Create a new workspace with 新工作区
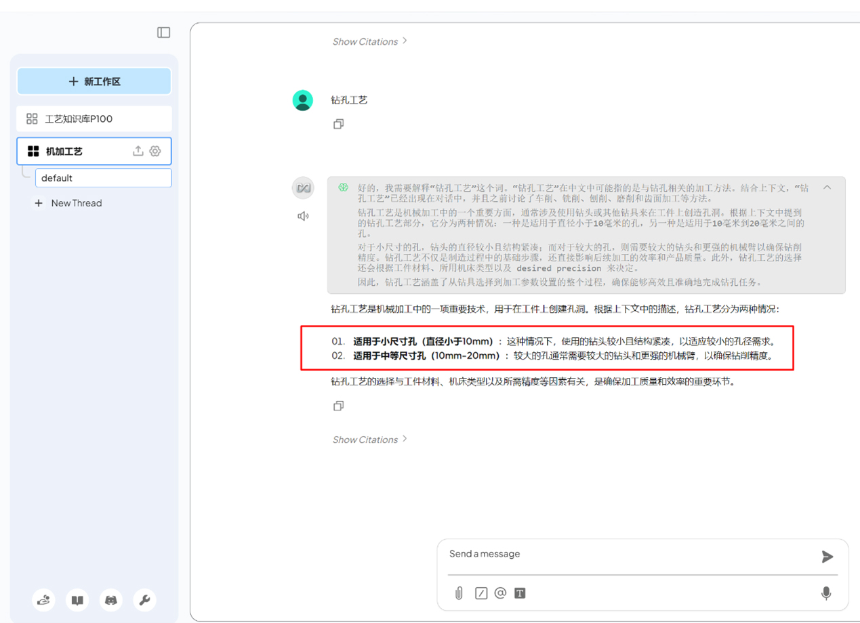 (x=94, y=81)
